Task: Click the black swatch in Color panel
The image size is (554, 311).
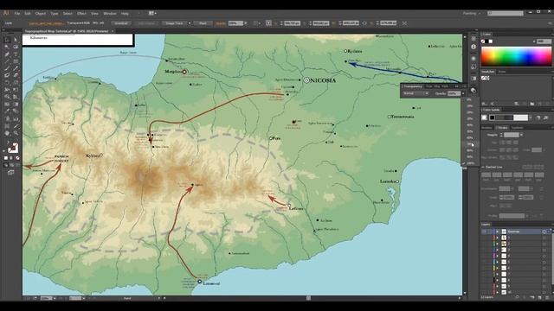Action: click(x=486, y=41)
